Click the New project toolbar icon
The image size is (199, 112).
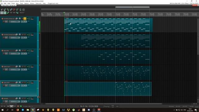(x=2, y=10)
